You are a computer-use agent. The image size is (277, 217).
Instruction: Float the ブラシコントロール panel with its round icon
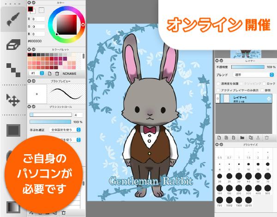pyautogui.click(x=33, y=107)
